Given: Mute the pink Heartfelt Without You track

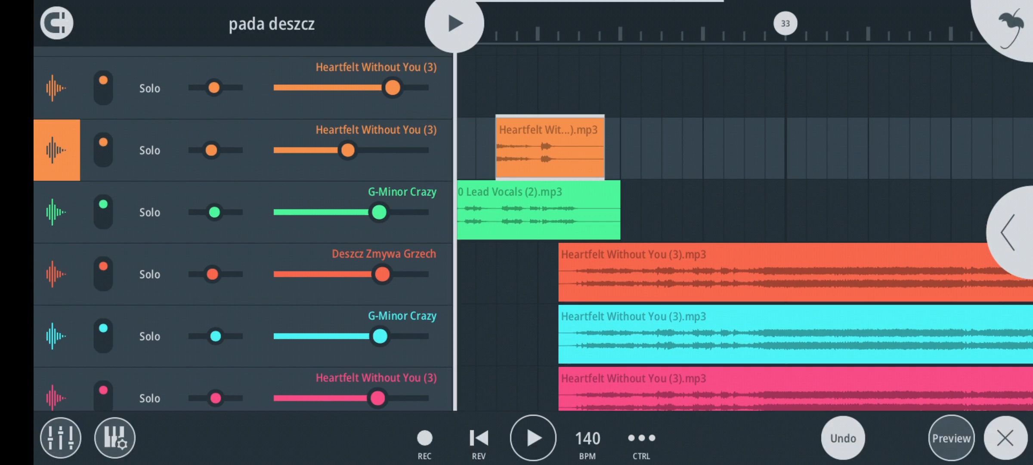Looking at the screenshot, I should (x=103, y=396).
